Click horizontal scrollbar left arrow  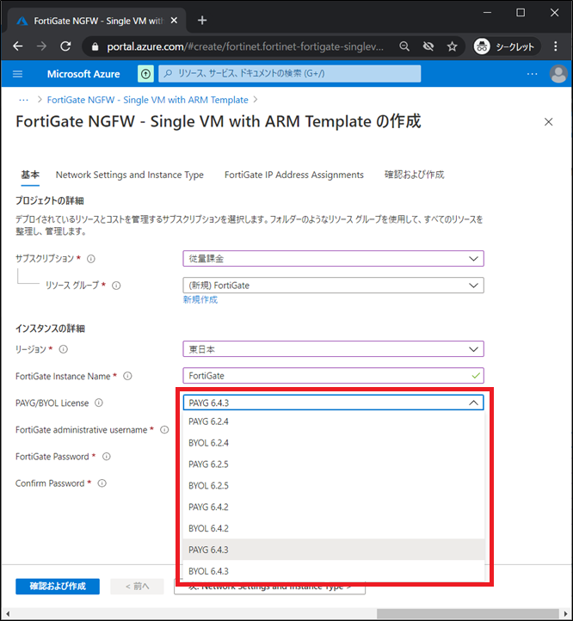[8, 614]
